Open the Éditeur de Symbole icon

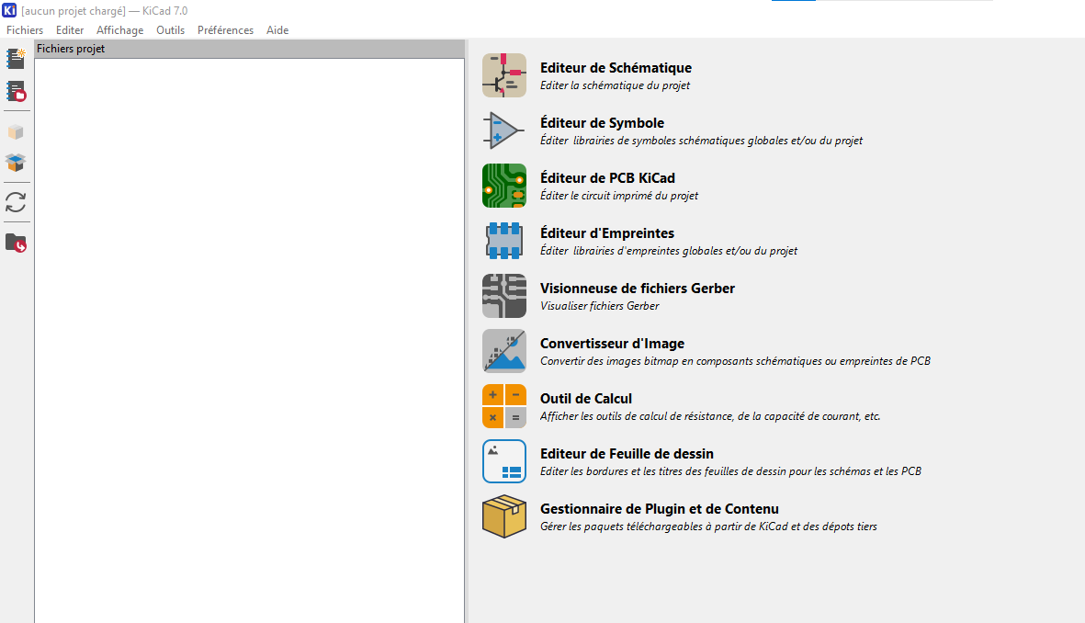(x=504, y=130)
